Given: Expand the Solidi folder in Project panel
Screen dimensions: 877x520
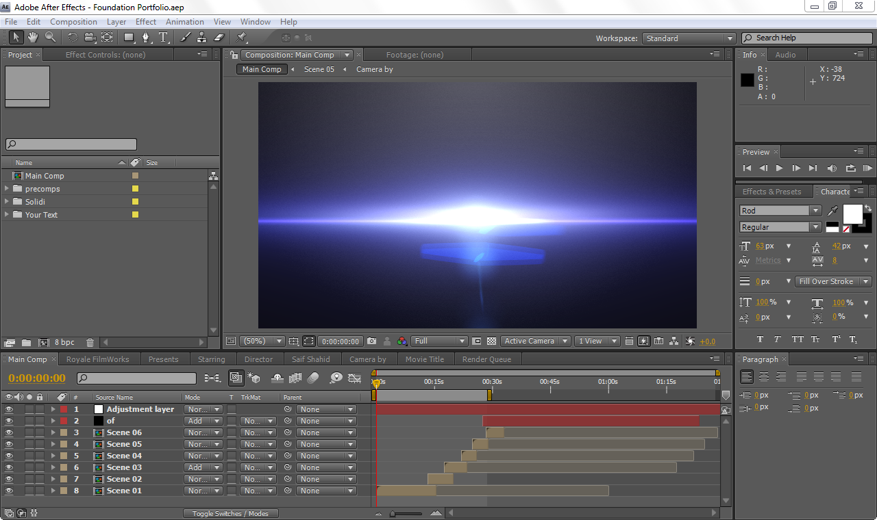Looking at the screenshot, I should (x=5, y=201).
